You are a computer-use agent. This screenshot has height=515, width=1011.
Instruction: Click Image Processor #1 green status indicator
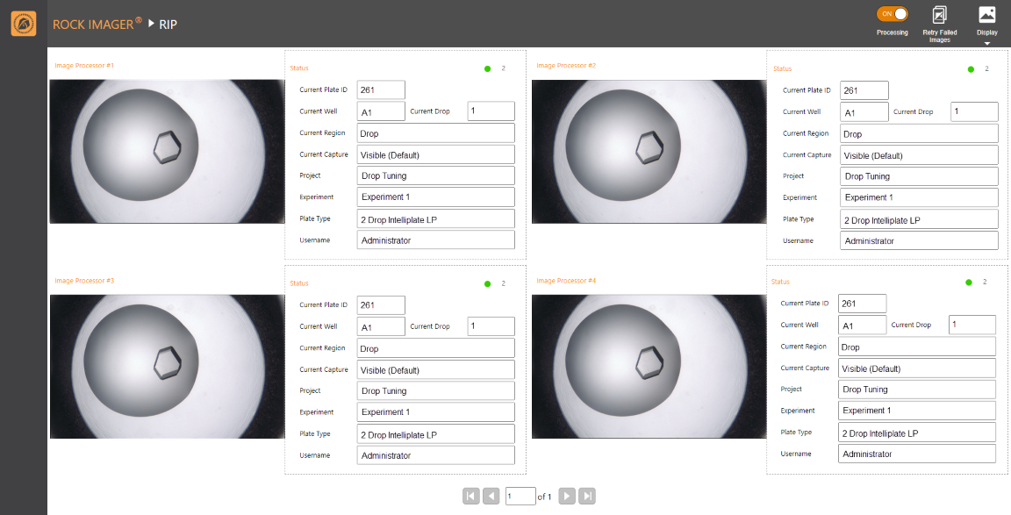[487, 68]
